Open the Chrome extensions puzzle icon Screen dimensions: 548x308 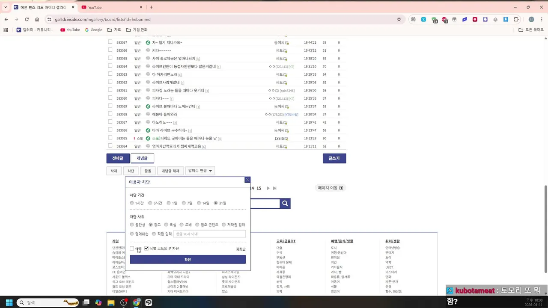(x=516, y=19)
